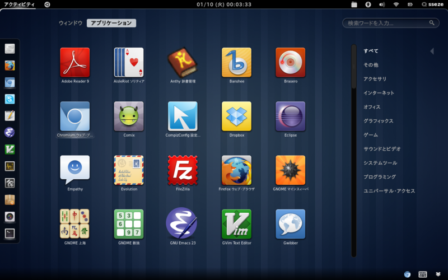448x280 pixels.
Task: Launch Adobe Reader 9
Action: pos(75,62)
